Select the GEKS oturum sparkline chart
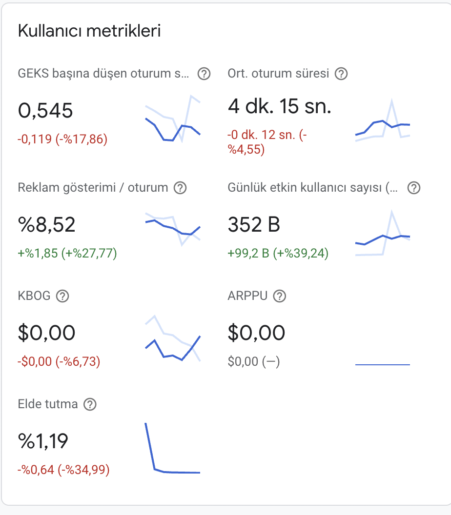 point(173,119)
